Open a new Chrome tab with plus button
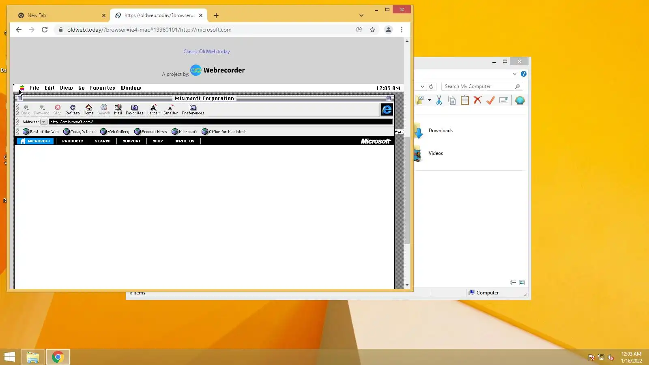 pyautogui.click(x=216, y=15)
